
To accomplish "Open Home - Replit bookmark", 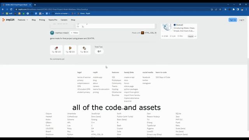I will point(84,14).
